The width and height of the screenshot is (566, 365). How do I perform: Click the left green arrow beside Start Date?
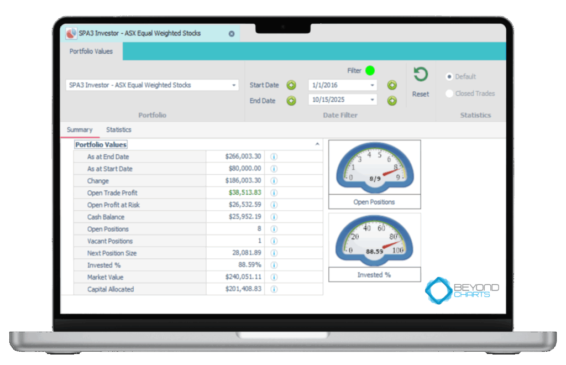[x=291, y=85]
